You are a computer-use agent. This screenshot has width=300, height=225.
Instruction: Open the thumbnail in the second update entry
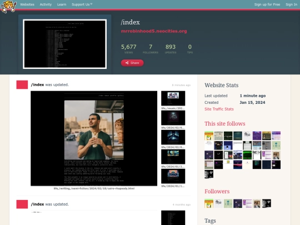(173, 218)
